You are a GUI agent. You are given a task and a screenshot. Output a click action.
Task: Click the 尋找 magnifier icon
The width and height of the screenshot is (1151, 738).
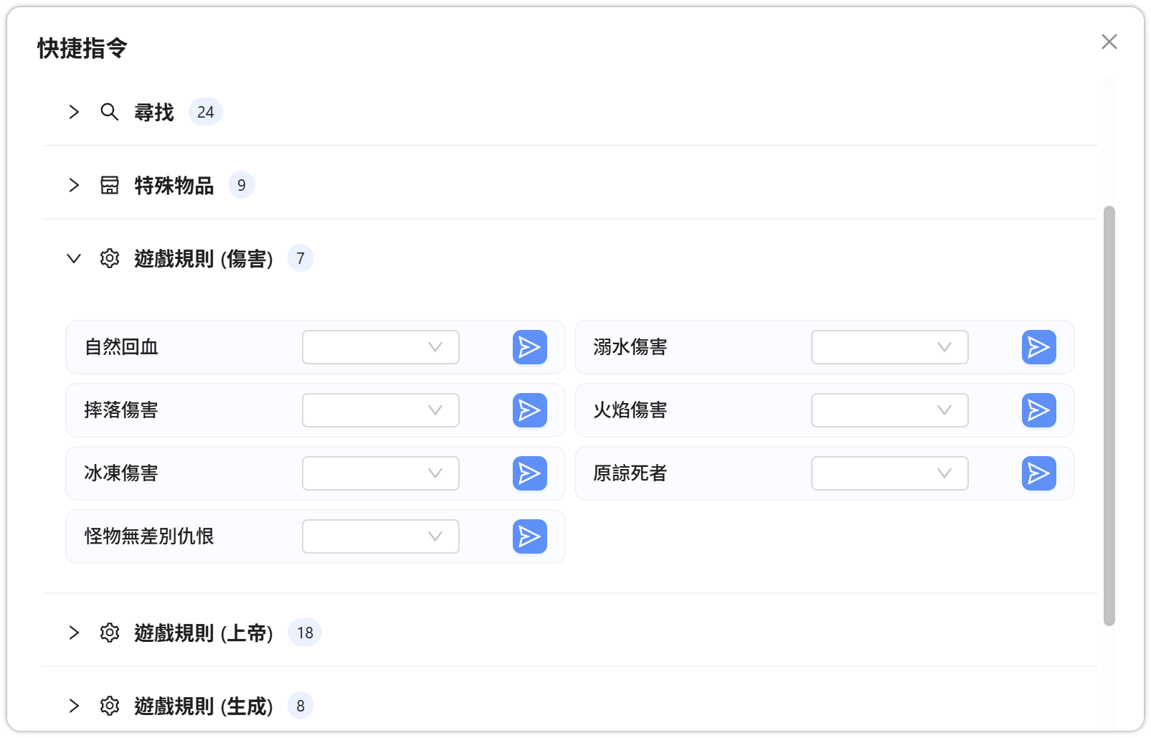click(109, 112)
